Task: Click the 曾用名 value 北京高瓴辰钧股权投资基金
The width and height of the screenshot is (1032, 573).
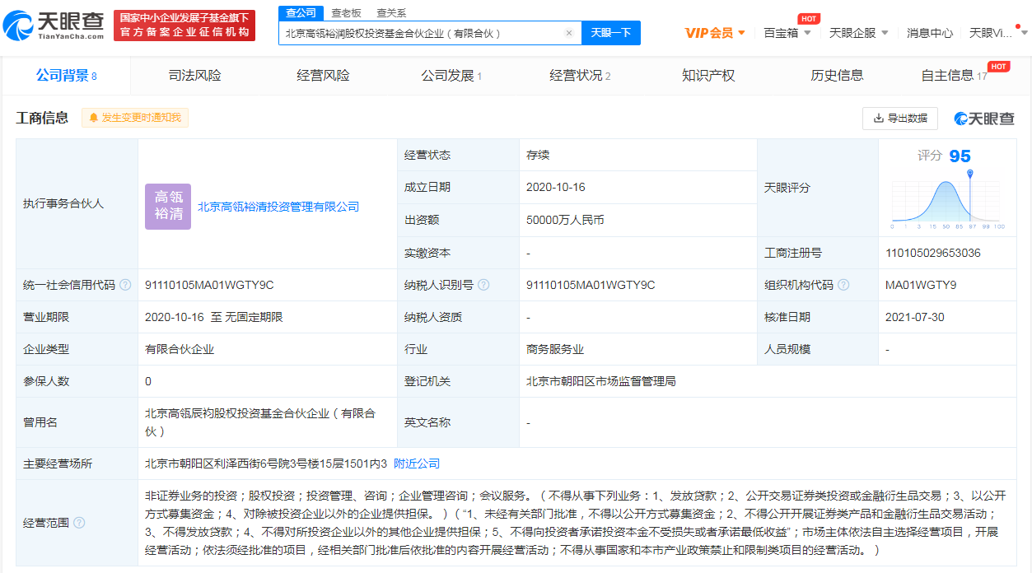Action: coord(260,422)
